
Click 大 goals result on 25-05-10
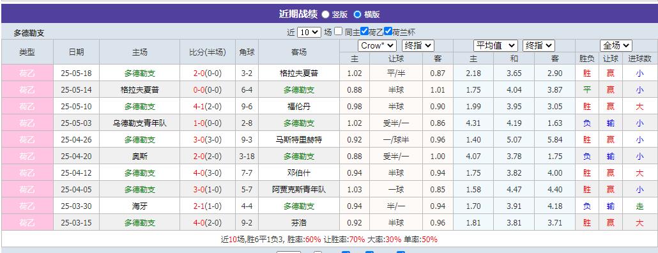tap(639, 107)
